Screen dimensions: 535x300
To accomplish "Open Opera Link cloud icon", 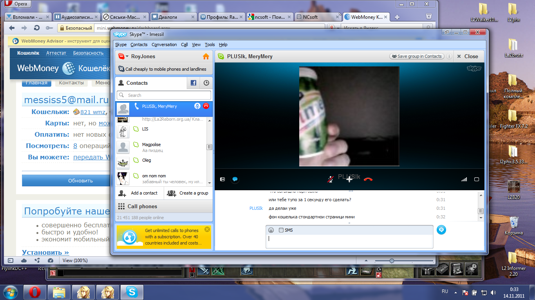I will point(24,260).
